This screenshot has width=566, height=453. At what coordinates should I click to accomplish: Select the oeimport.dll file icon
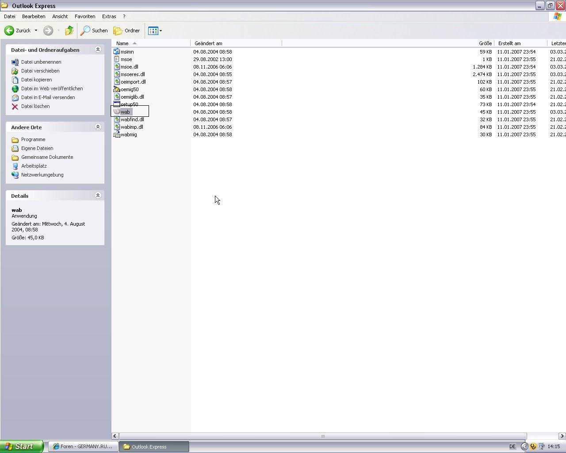point(117,82)
